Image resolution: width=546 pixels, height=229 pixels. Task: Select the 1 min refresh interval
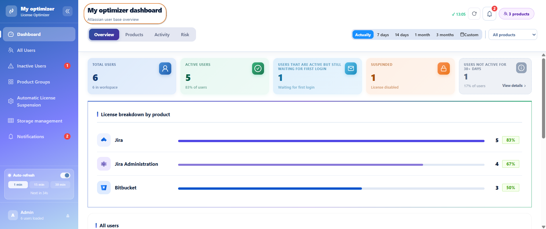click(x=18, y=185)
